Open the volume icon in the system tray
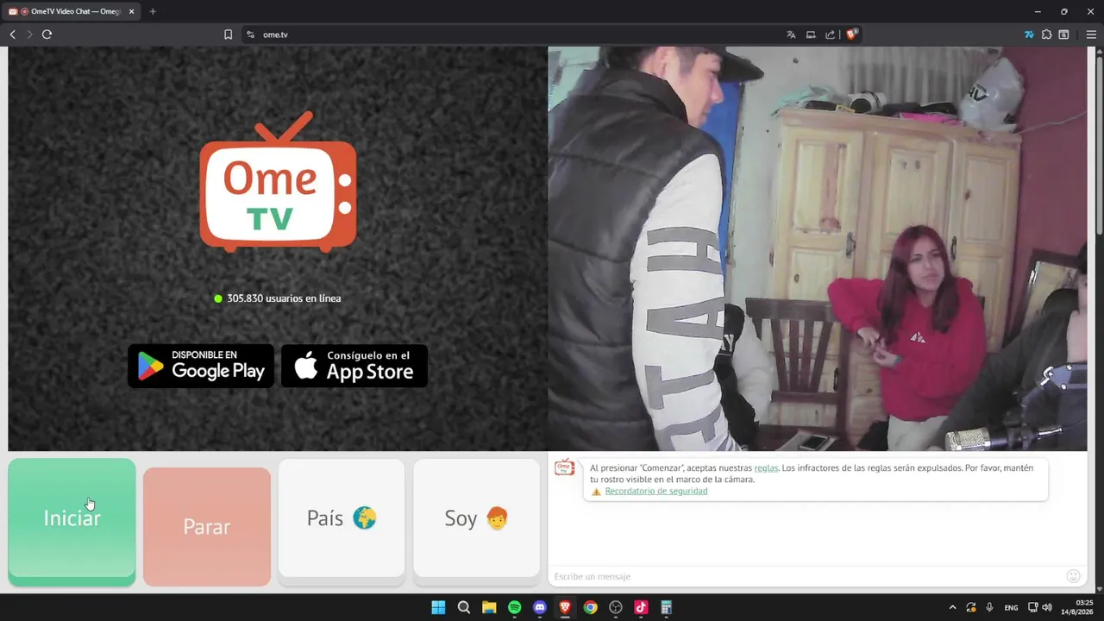Image resolution: width=1104 pixels, height=621 pixels. [1047, 607]
